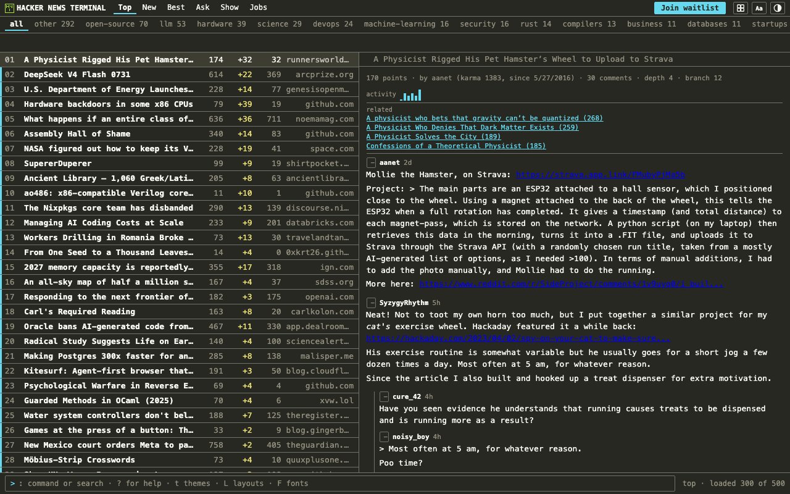790x494 pixels.
Task: Open story 11 The Nixpkgs core team has disbanded
Action: (179, 208)
